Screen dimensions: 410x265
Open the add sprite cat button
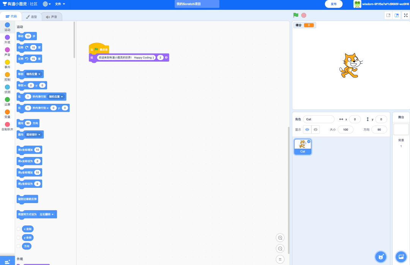[380, 257]
